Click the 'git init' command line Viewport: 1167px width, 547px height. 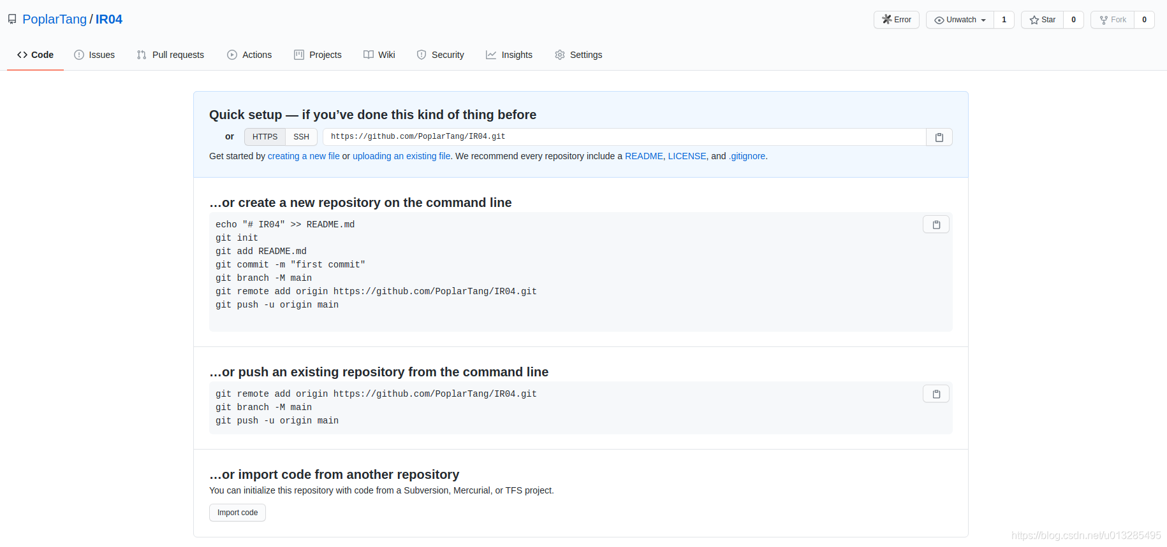(x=237, y=238)
